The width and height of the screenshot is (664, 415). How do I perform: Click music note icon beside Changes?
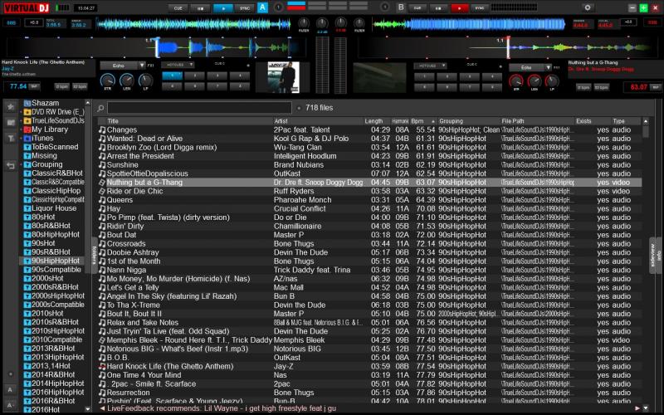(102, 129)
